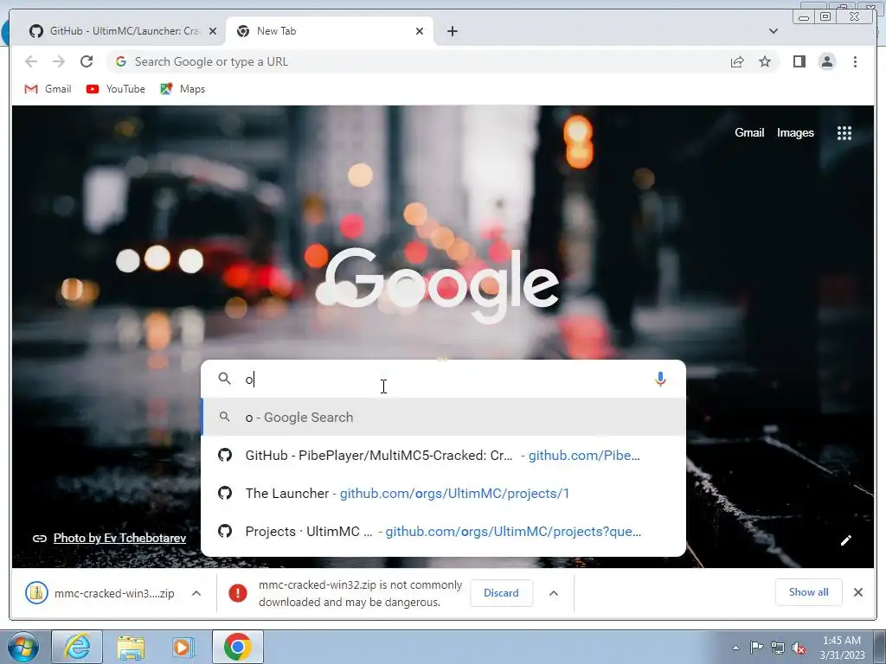Launch Internet Explorer from taskbar
The image size is (886, 664).
[x=77, y=647]
